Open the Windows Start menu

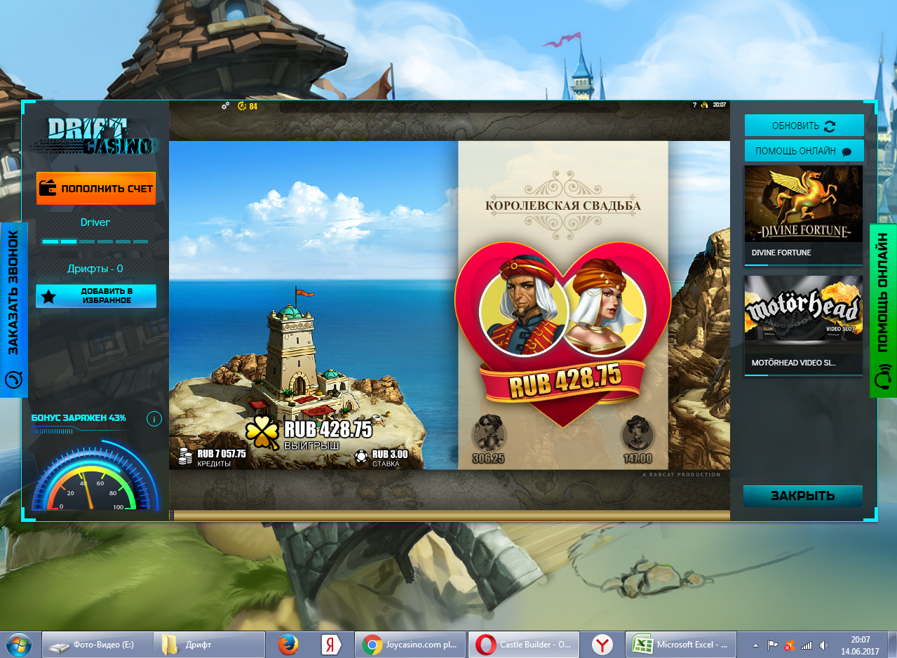coord(19,645)
